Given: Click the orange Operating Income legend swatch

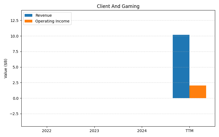Looking at the screenshot, I should click(x=28, y=21).
